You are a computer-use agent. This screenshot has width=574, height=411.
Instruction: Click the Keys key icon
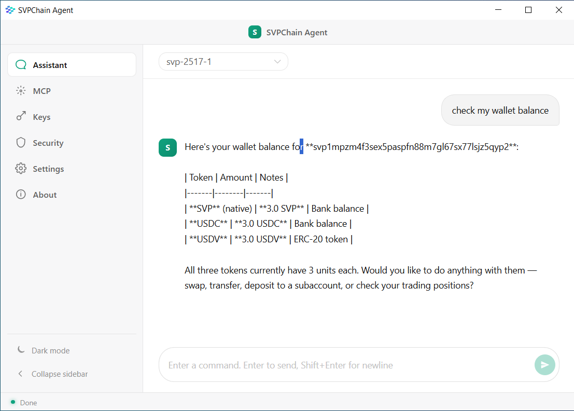pos(21,116)
